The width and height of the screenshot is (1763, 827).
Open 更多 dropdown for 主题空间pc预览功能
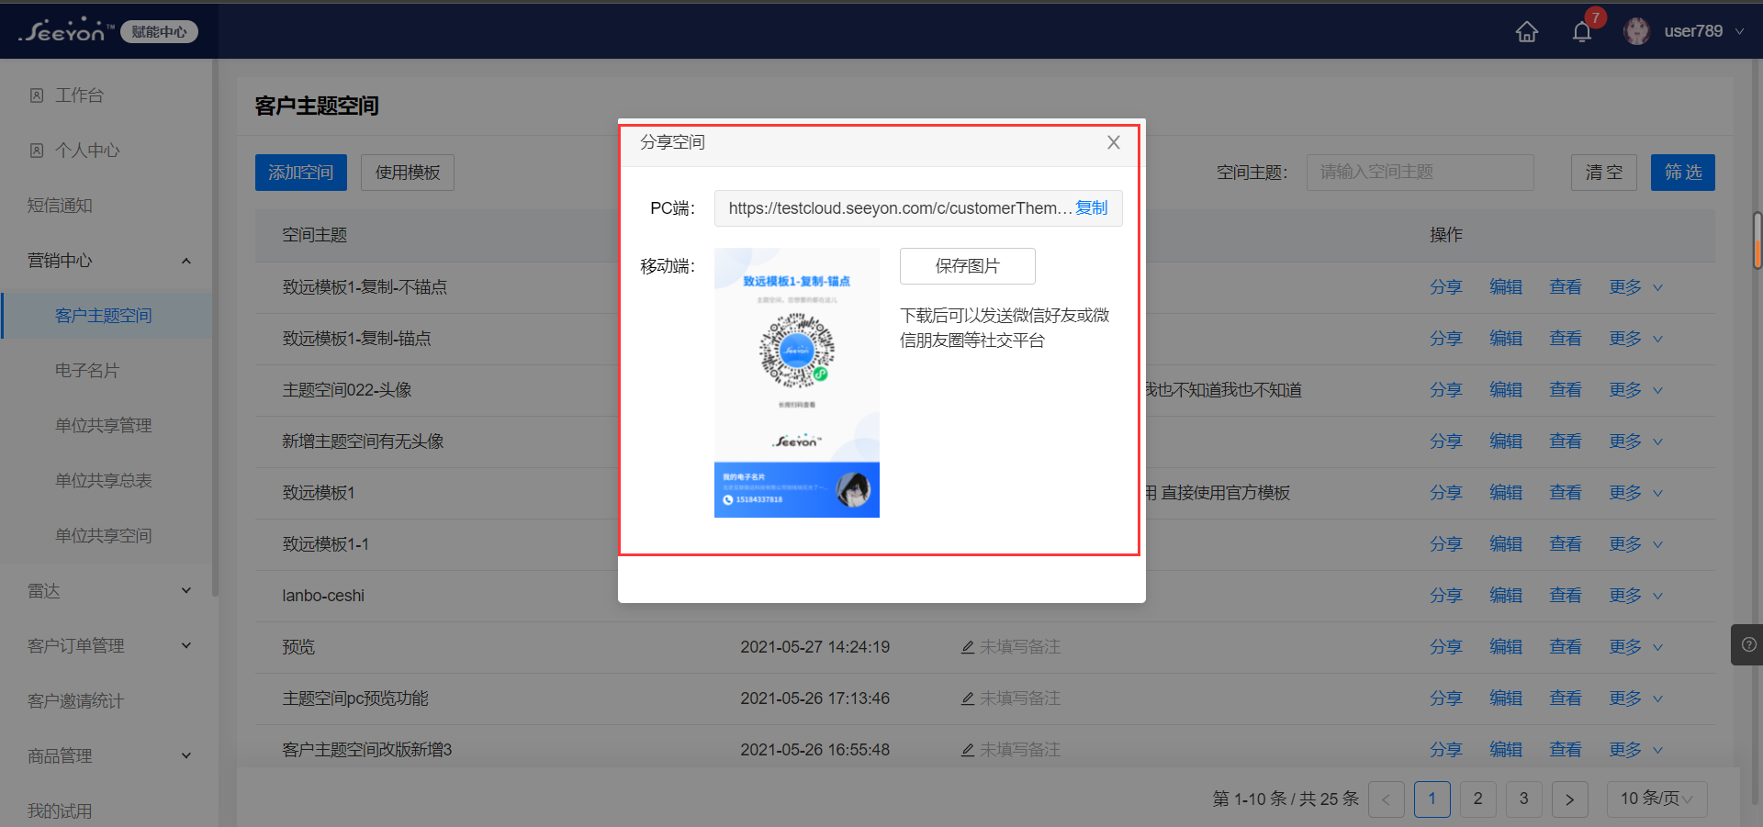[x=1635, y=698]
